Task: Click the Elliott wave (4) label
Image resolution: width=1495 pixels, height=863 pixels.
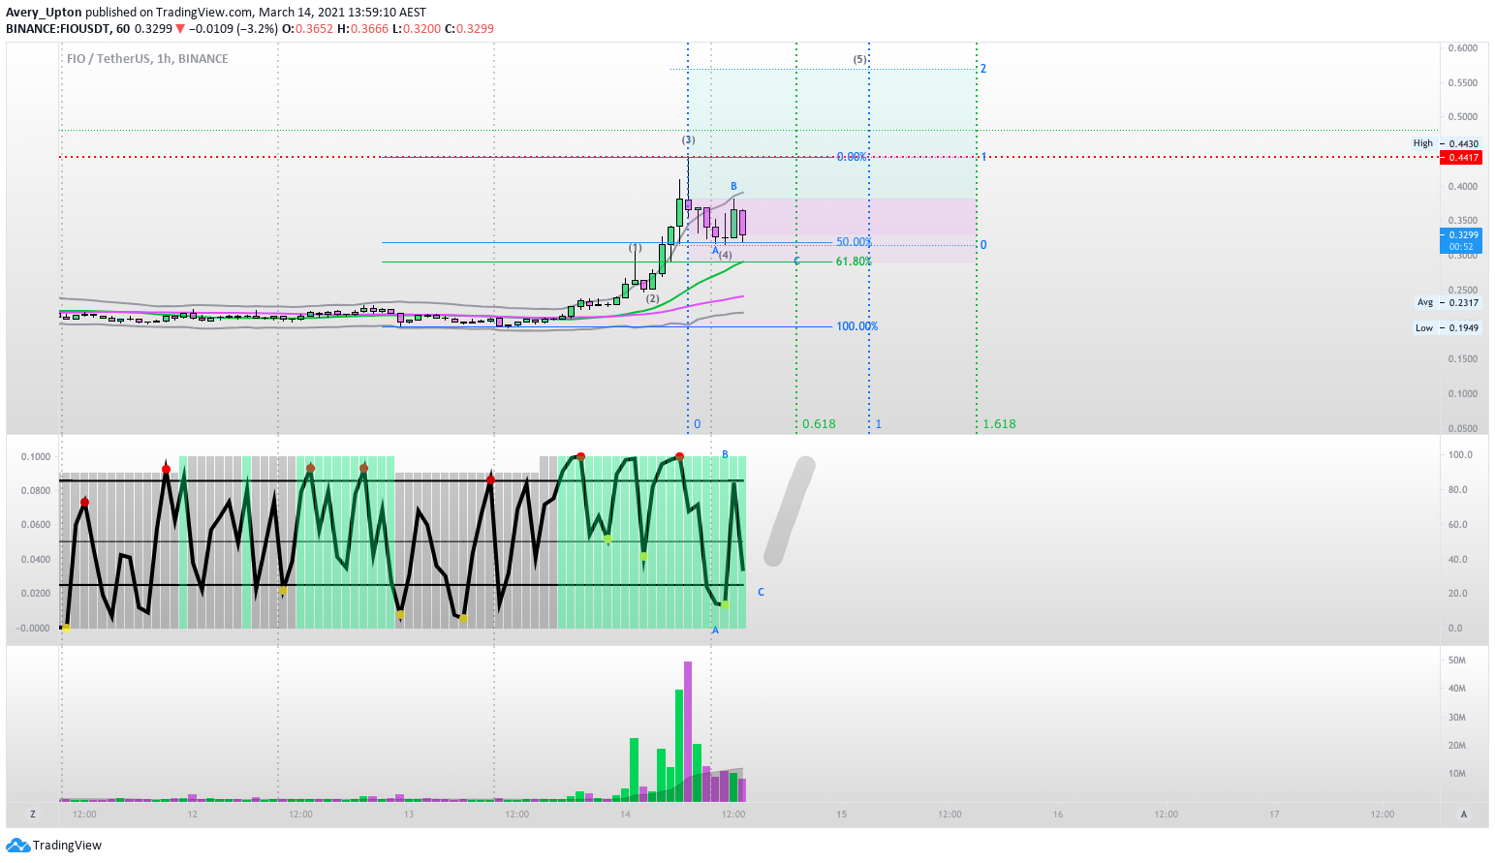Action: point(725,255)
